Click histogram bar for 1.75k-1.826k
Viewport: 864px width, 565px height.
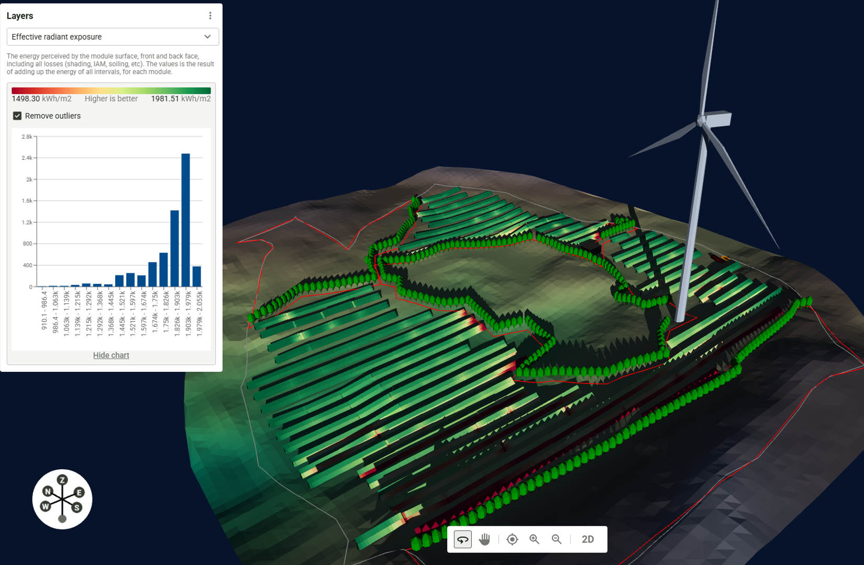163,270
